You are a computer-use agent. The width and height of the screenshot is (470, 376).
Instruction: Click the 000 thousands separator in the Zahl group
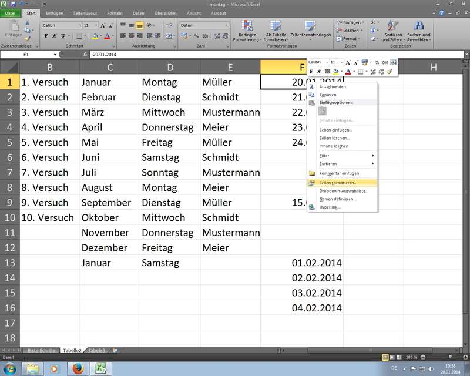[x=205, y=36]
